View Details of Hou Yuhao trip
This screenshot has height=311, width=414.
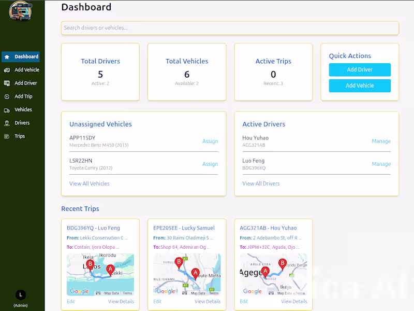(x=294, y=302)
